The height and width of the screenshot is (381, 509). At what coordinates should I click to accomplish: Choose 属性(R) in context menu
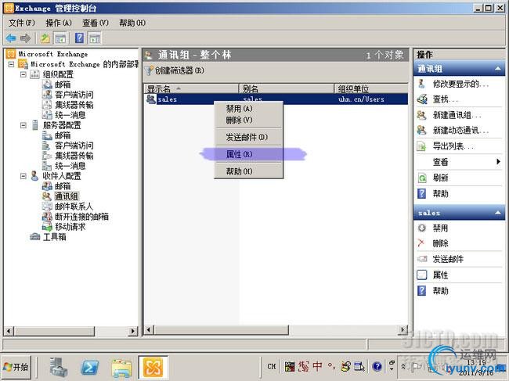(249, 154)
